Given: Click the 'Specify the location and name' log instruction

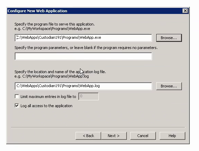Looking at the screenshot, I should click(60, 72).
